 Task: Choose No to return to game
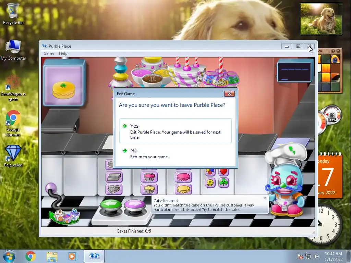[175, 153]
